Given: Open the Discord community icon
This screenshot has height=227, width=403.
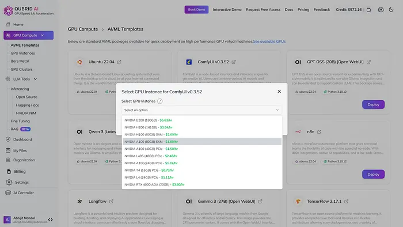Looking at the screenshot, I should coord(381,10).
